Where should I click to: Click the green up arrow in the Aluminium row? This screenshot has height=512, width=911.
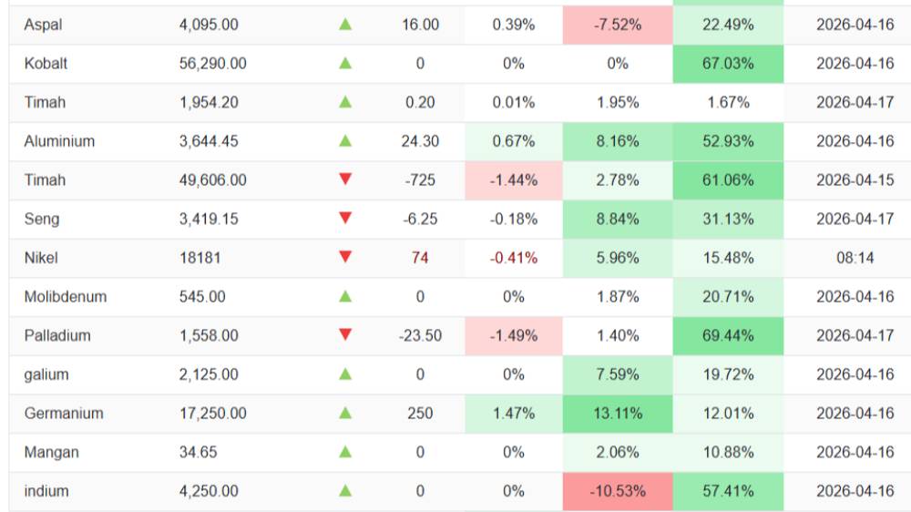[x=345, y=140]
